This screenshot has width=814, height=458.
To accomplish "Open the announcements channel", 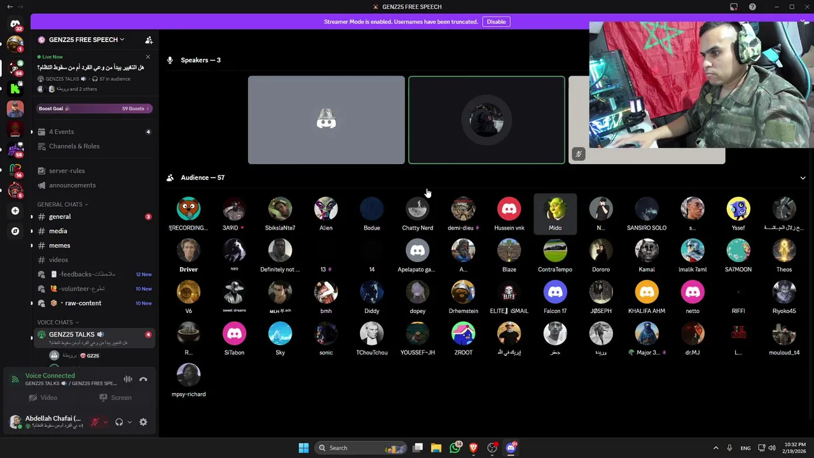I will tap(94, 185).
